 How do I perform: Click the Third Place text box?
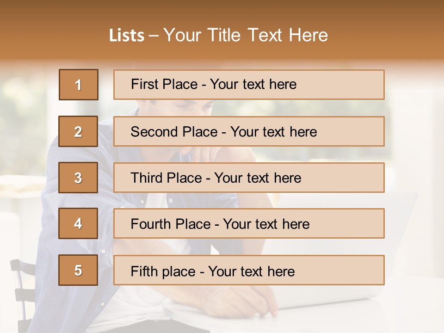click(x=249, y=178)
